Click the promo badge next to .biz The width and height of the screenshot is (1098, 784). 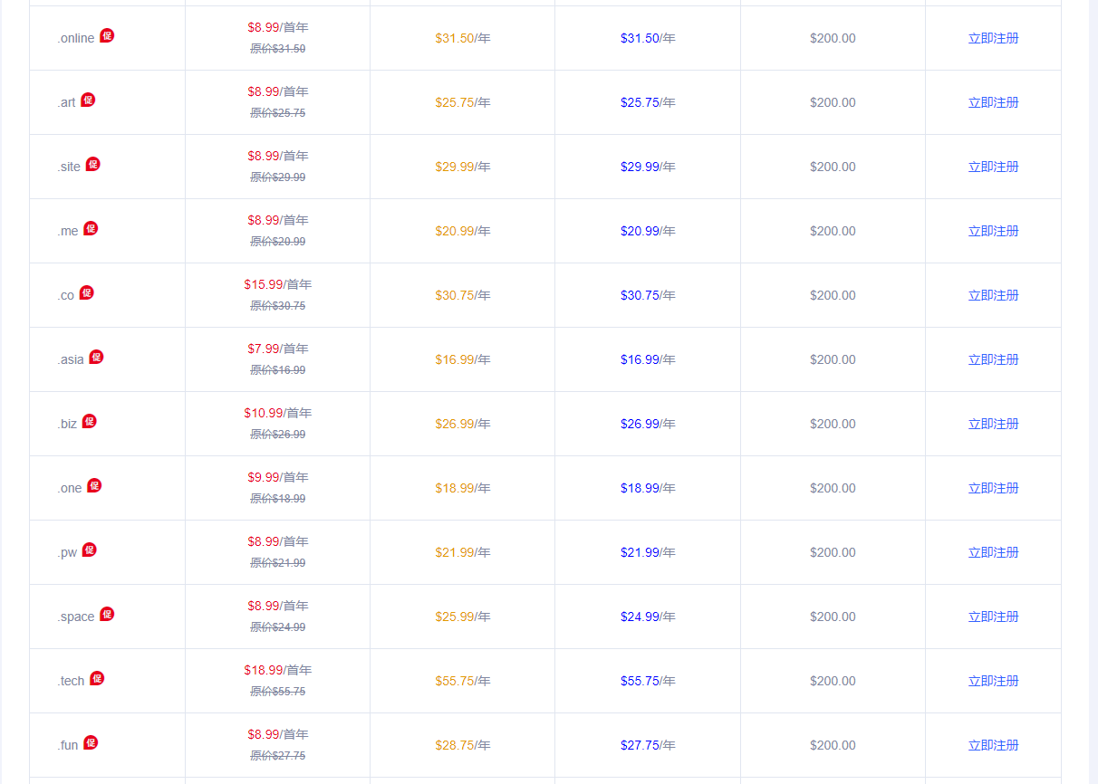[x=89, y=421]
